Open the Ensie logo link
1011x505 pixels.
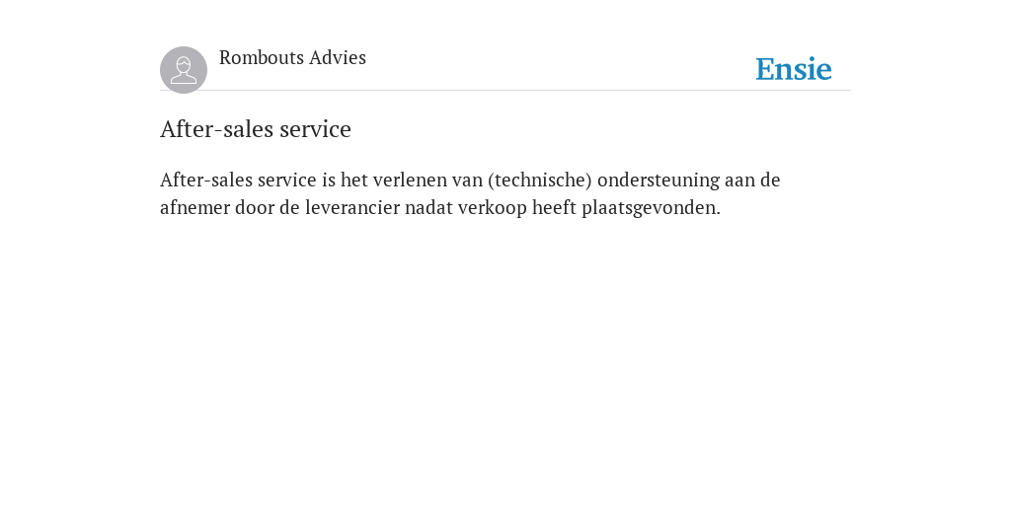click(x=794, y=70)
